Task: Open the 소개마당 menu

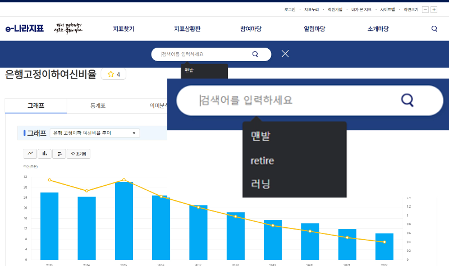Action: (x=378, y=29)
